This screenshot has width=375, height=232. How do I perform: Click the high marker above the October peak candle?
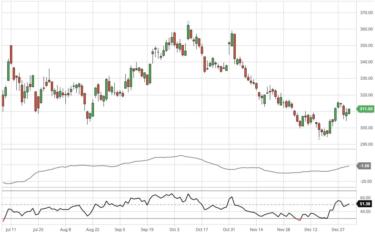pos(188,22)
